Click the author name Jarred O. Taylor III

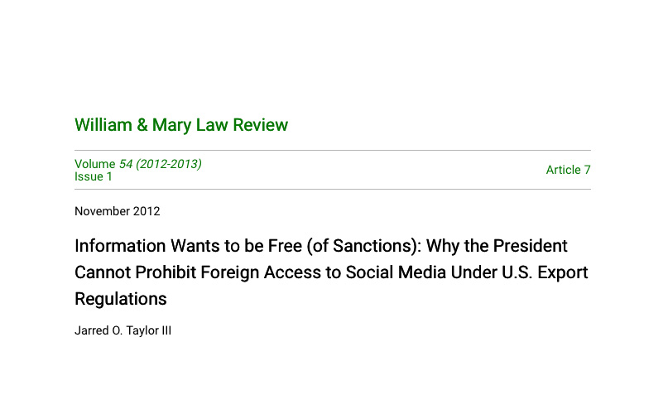123,330
